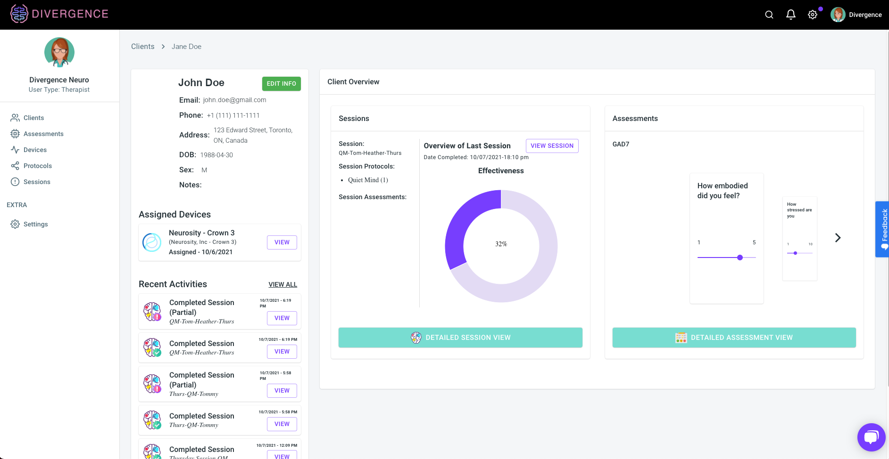Image resolution: width=889 pixels, height=459 pixels.
Task: Click the Divergence brain logo
Action: (x=18, y=13)
